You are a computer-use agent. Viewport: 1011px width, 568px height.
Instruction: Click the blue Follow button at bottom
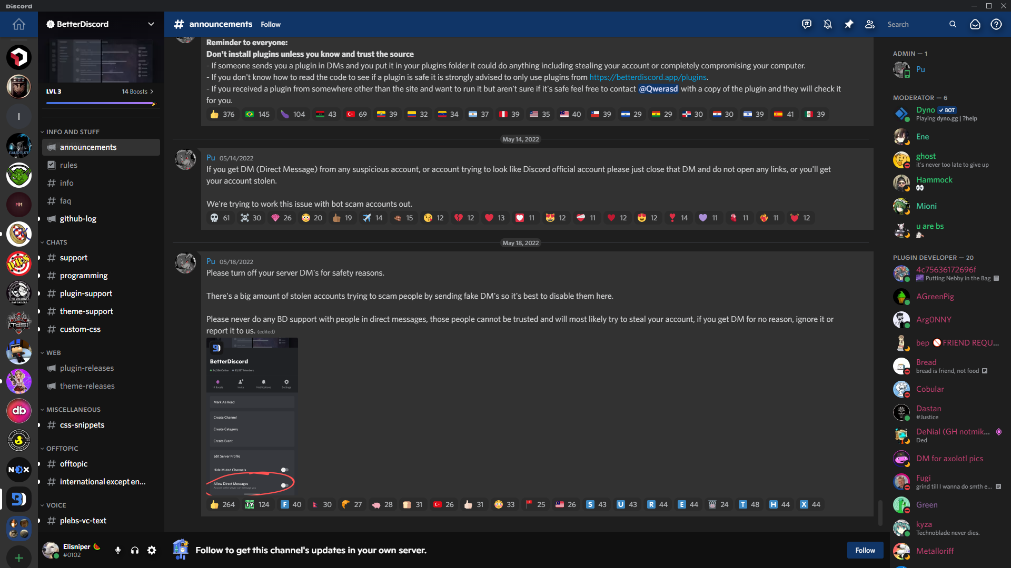(865, 550)
